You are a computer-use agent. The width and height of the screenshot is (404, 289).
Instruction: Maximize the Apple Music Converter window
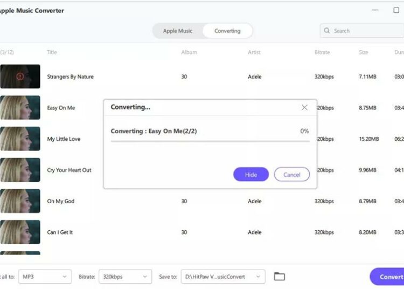coord(396,10)
